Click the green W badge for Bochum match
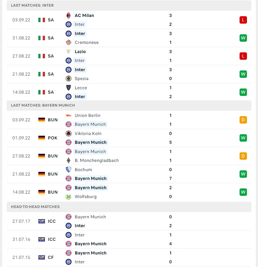Image resolution: width=258 pixels, height=267 pixels. coord(243,174)
